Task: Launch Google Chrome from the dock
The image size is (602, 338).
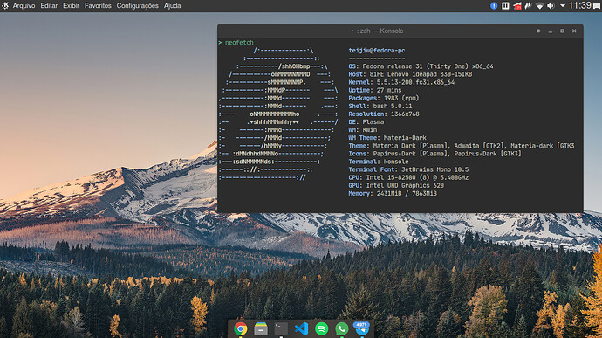Action: (x=241, y=328)
